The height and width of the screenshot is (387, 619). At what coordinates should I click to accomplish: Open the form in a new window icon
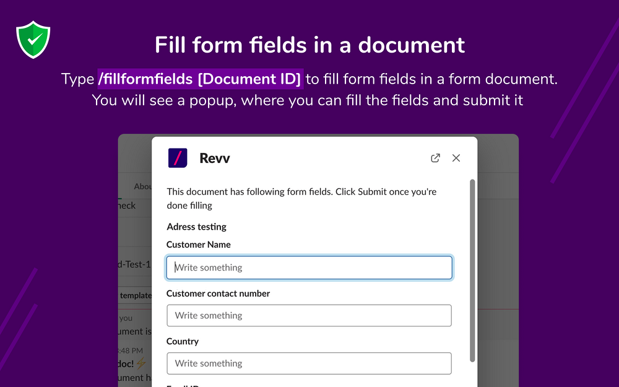[435, 158]
